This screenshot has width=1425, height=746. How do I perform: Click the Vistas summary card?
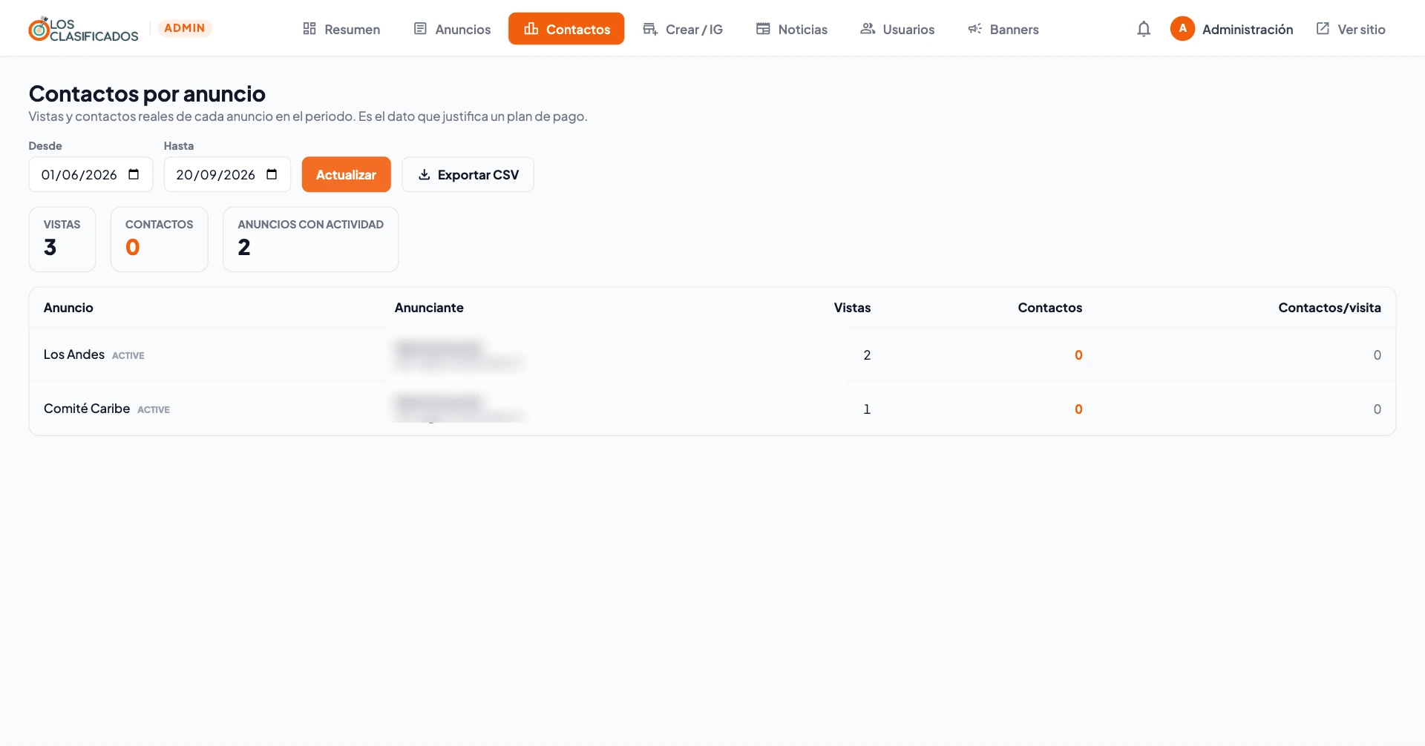click(x=62, y=239)
